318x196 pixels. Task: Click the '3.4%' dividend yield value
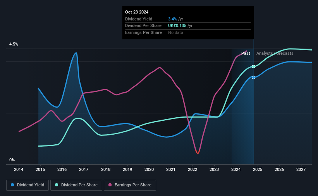(x=172, y=19)
